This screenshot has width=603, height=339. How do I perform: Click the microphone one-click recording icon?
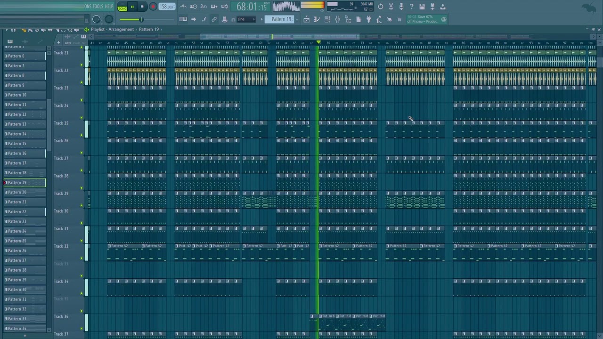(x=401, y=7)
